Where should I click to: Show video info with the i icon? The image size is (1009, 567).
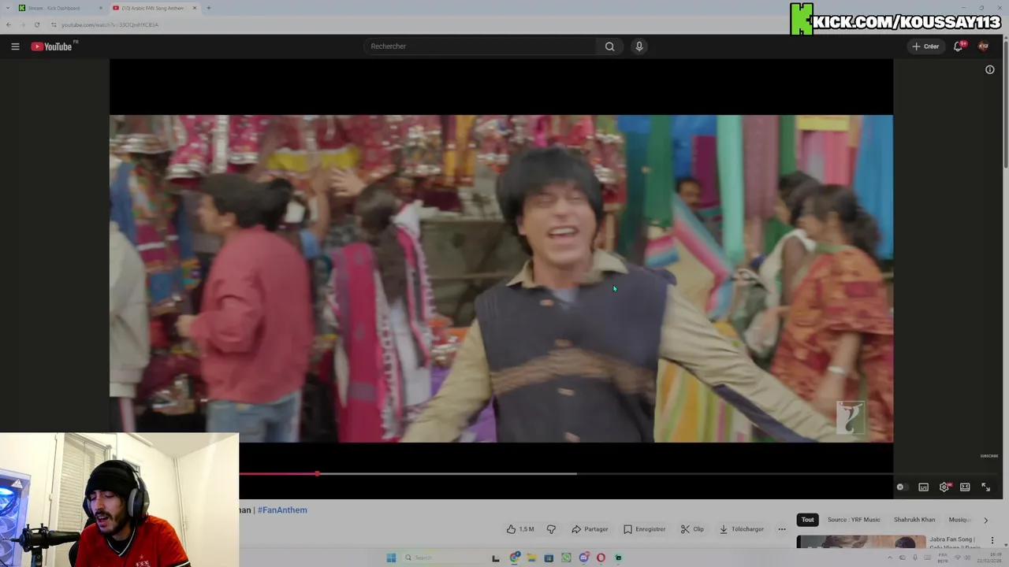990,69
